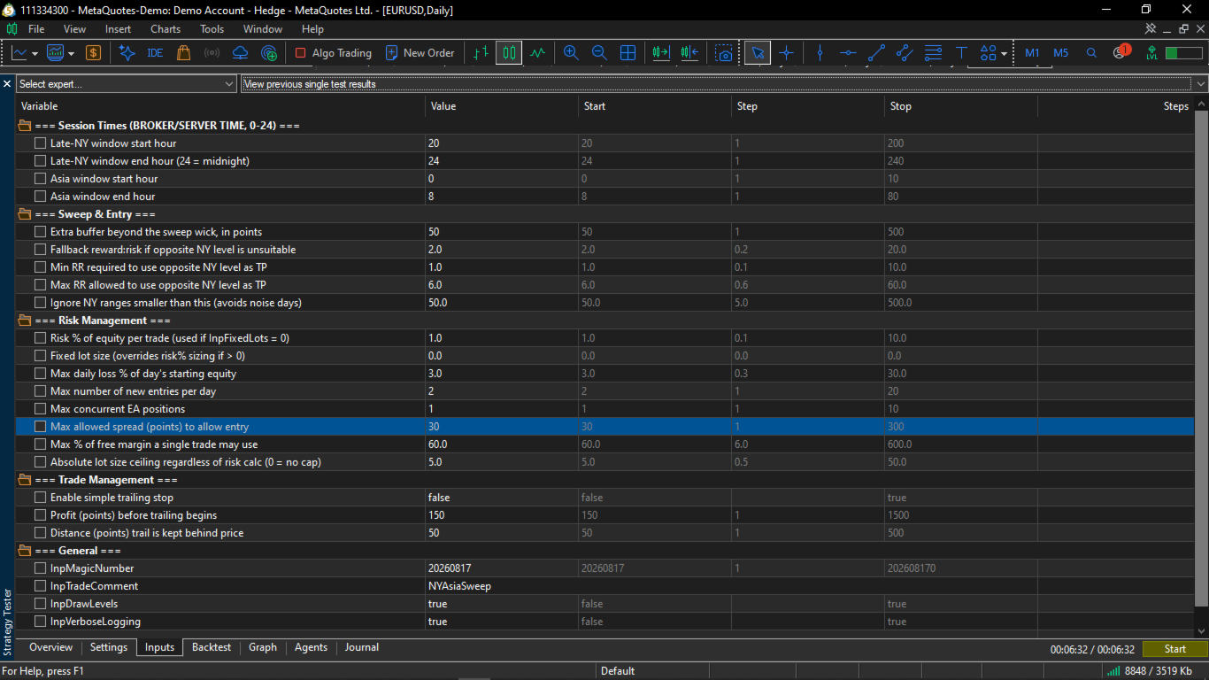Select the crosshair tool

[786, 53]
